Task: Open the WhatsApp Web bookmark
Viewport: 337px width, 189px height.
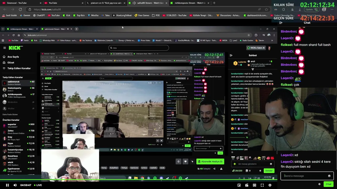Action: (47, 40)
